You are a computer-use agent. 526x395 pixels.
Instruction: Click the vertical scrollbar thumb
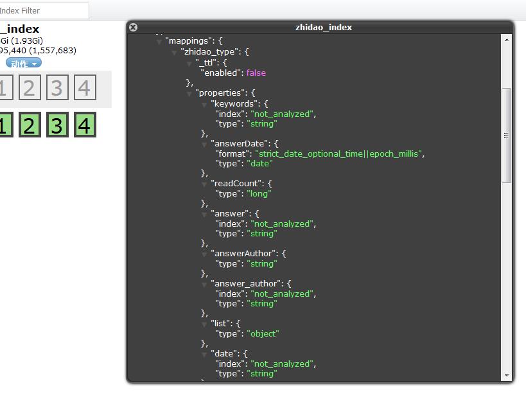pyautogui.click(x=507, y=136)
